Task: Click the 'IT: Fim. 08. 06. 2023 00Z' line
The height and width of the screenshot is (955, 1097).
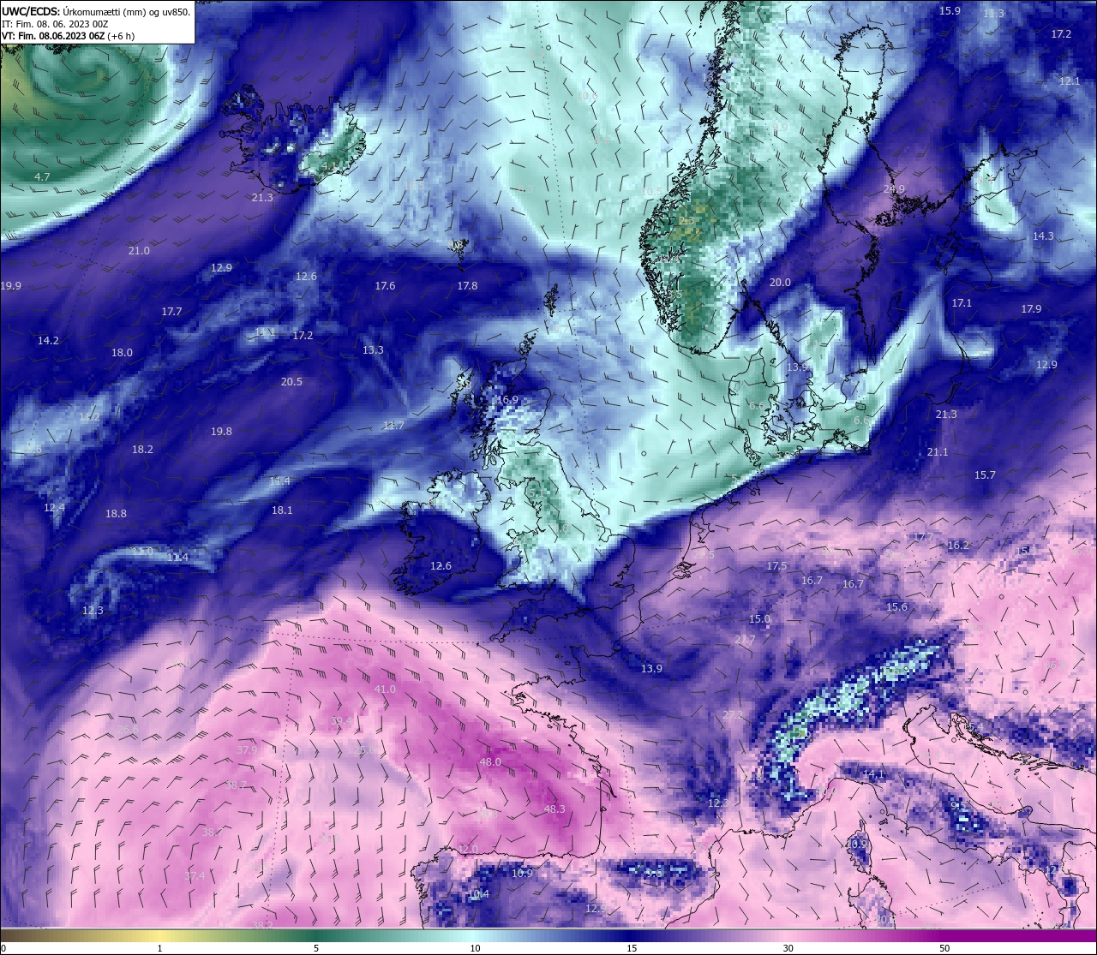Action: click(54, 24)
